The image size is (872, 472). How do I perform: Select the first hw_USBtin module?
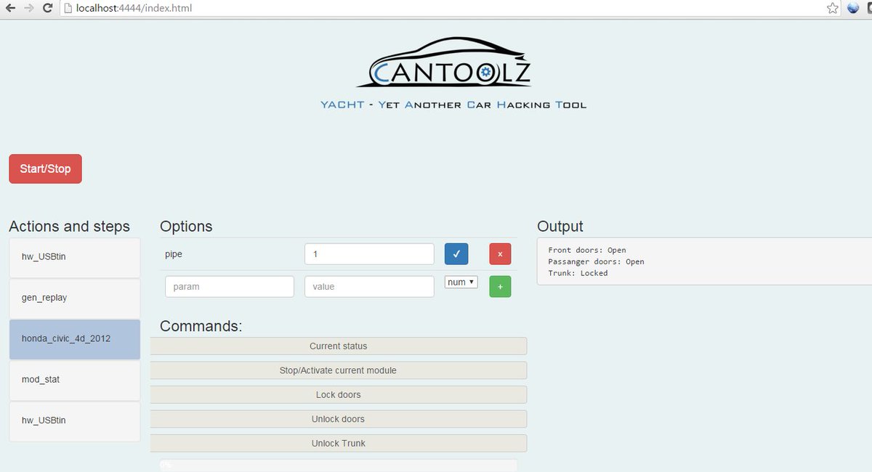[x=75, y=257]
